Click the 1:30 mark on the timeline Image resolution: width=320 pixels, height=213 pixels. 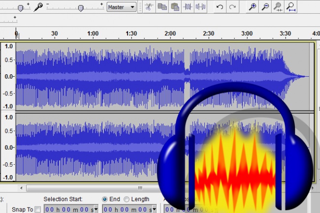(131, 33)
